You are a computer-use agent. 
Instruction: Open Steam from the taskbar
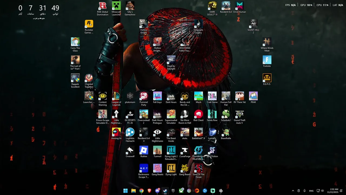pyautogui.click(x=165, y=191)
